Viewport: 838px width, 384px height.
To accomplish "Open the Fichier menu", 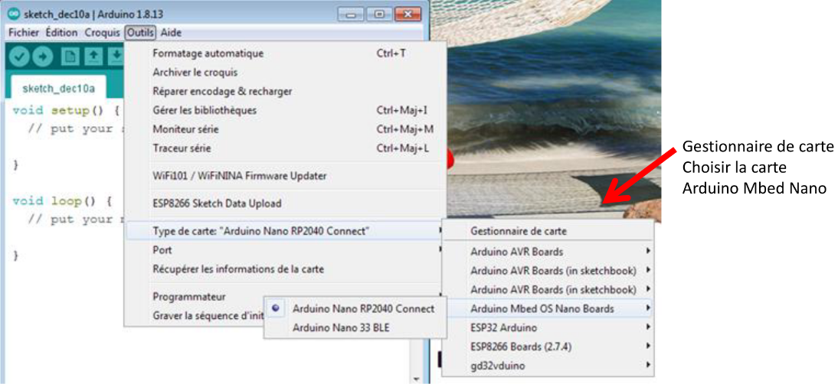I will pyautogui.click(x=24, y=33).
